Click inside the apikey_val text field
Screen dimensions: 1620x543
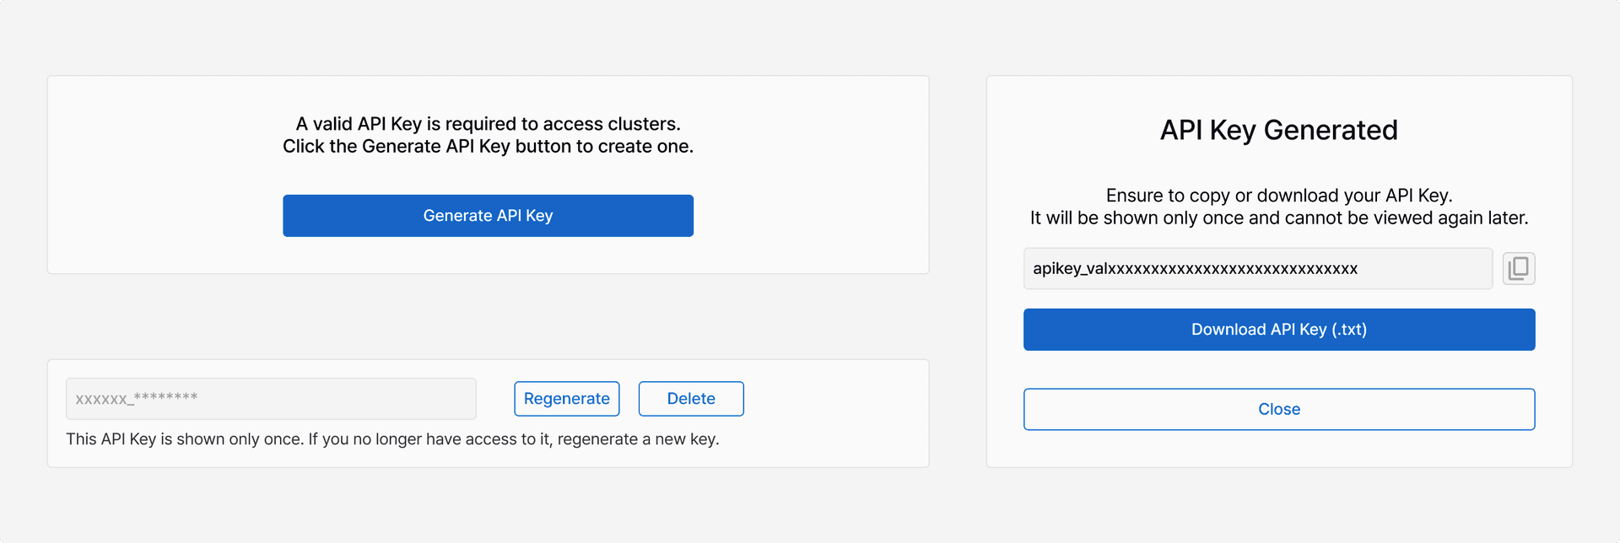click(1257, 268)
